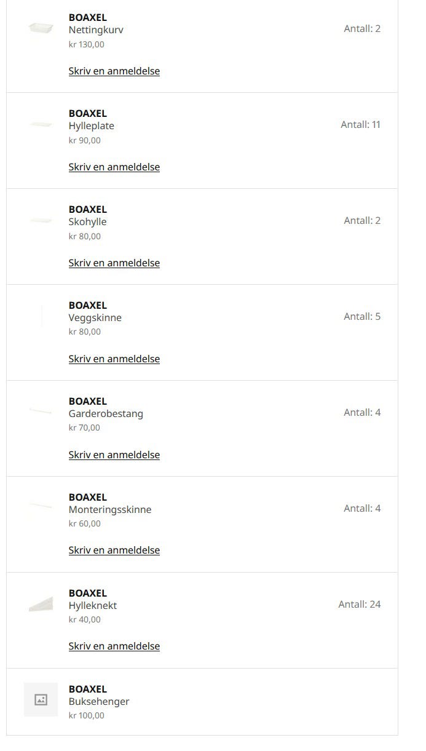The height and width of the screenshot is (751, 426).
Task: Write a review for Nettingkurv
Action: [114, 71]
